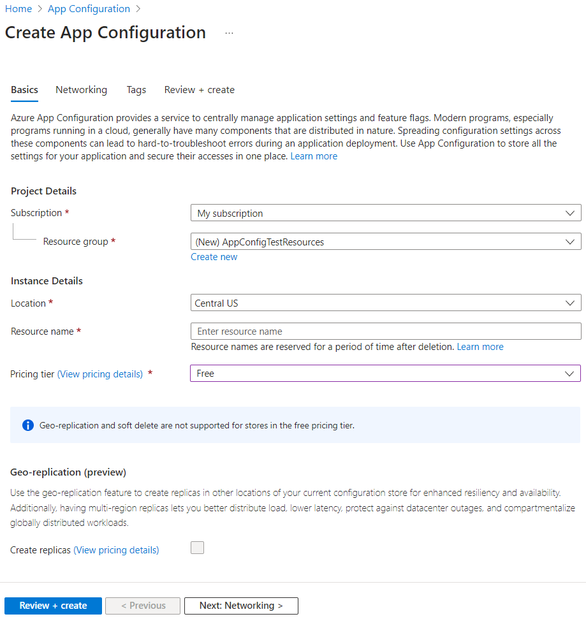
Task: Click the Previous button
Action: (142, 606)
